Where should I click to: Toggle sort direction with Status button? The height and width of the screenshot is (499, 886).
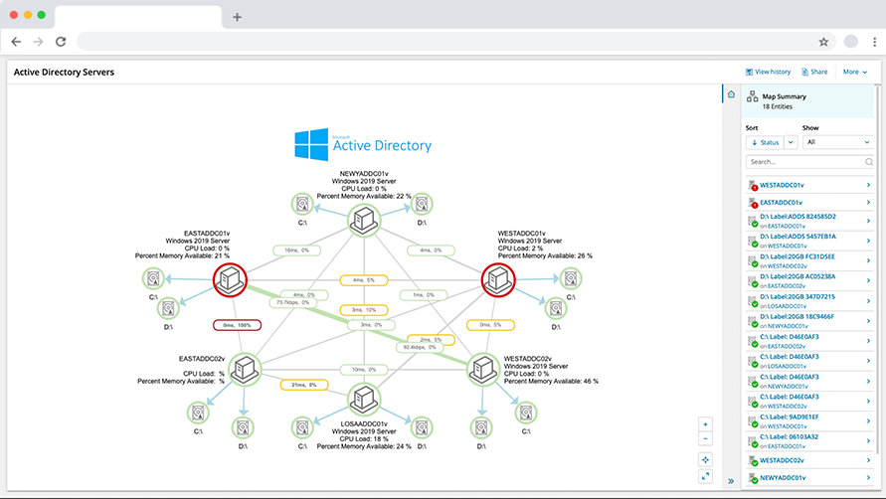coord(765,142)
